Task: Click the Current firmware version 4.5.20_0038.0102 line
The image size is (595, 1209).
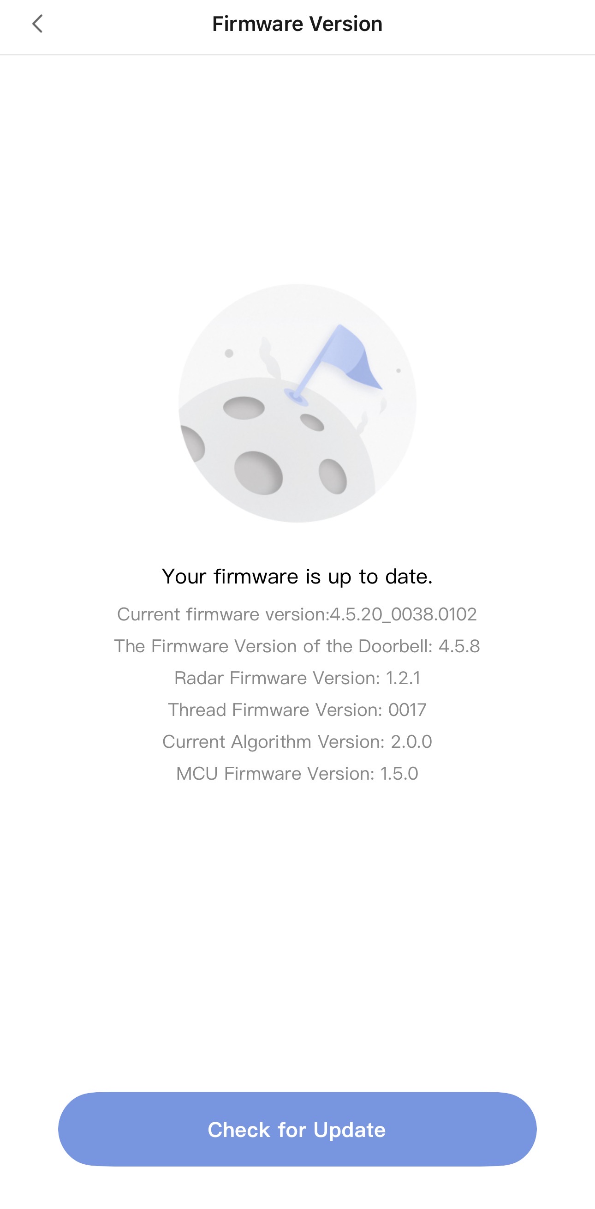Action: tap(297, 614)
